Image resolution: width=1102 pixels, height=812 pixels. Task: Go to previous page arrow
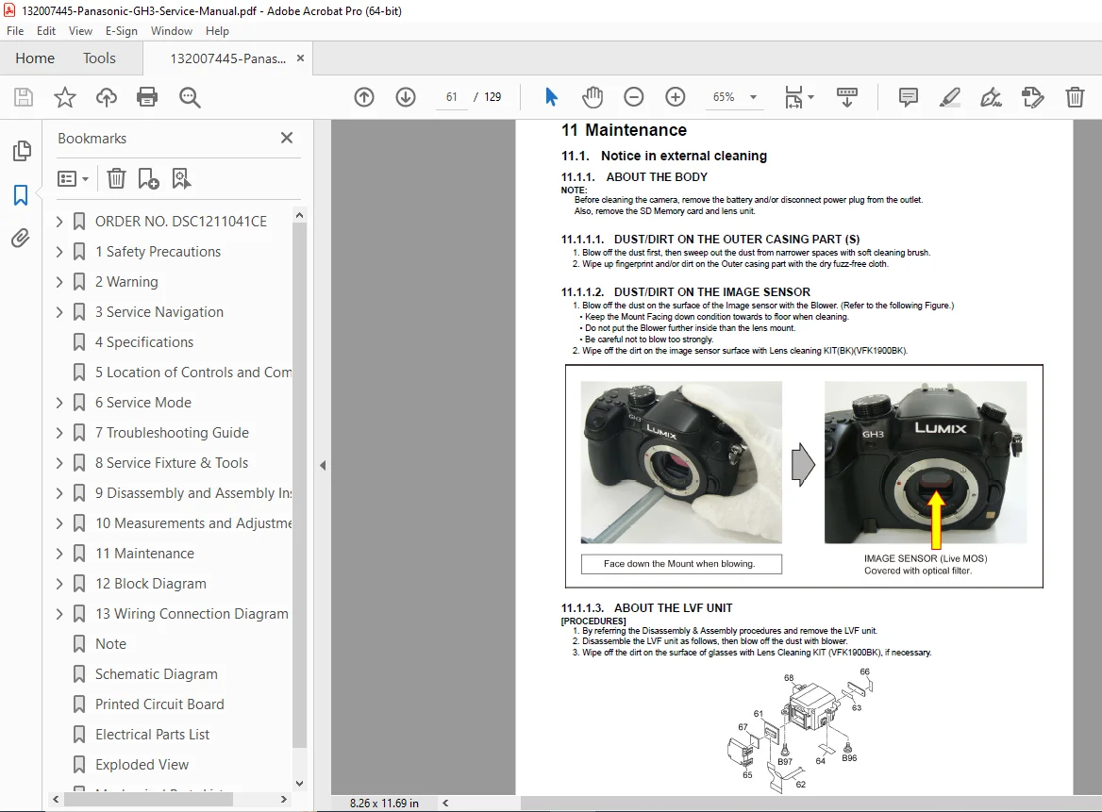click(x=364, y=97)
